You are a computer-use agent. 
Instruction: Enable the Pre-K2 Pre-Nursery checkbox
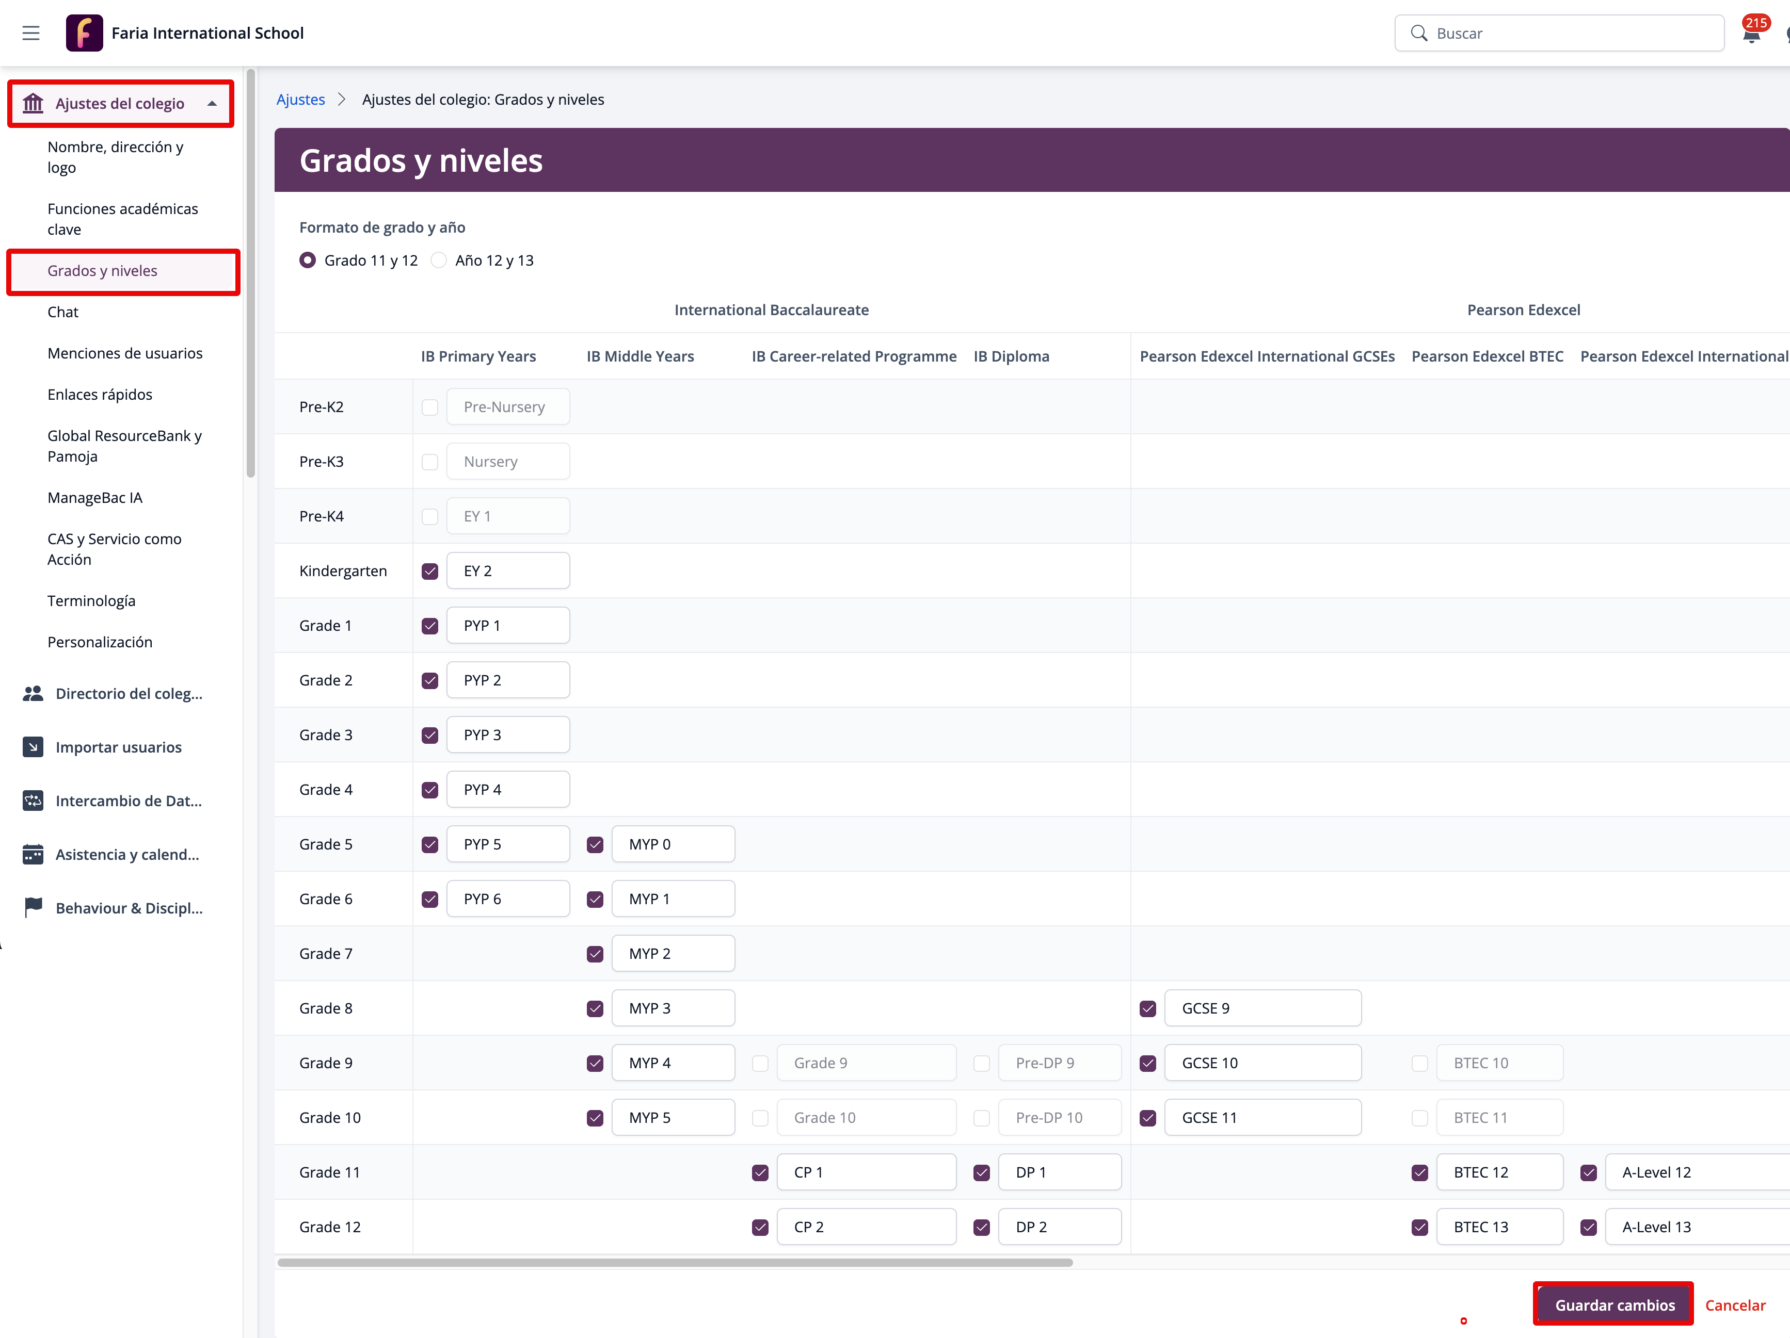[430, 407]
